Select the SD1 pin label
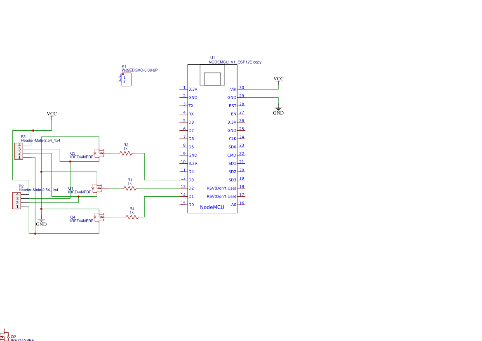 (x=233, y=164)
